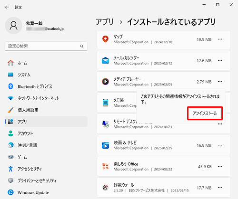238x199 pixels.
Task: Click the user profile avatar
Action: tap(14, 26)
